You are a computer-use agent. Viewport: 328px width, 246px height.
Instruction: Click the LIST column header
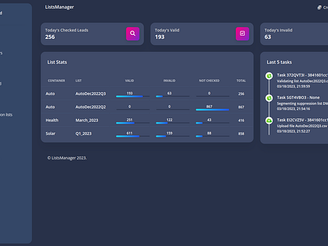click(x=79, y=81)
